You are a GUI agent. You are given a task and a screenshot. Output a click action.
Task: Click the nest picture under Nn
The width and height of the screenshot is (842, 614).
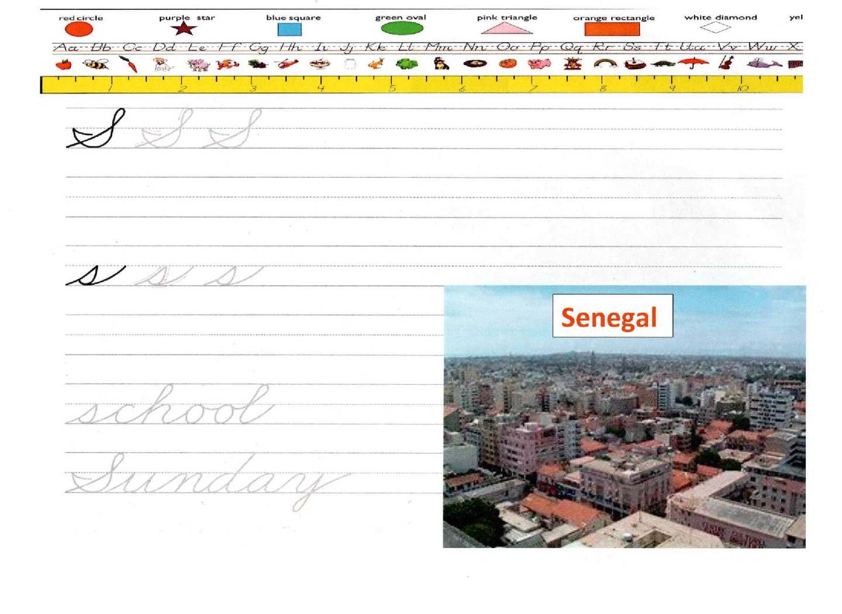point(475,63)
